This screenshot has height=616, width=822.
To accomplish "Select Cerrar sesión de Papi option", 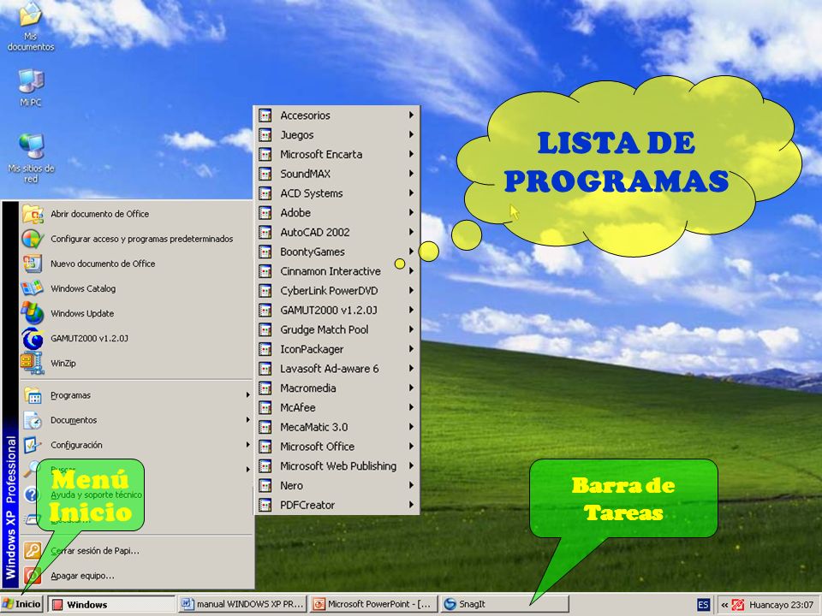I will (x=136, y=550).
